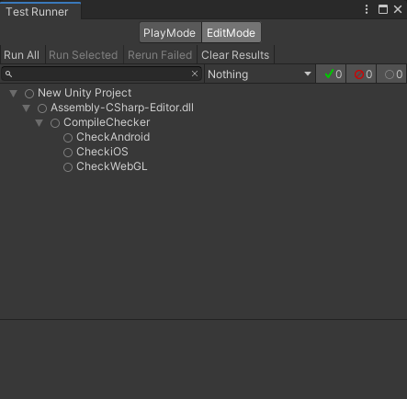Click status circle beside New Unity Project
This screenshot has height=399, width=407.
(x=29, y=94)
